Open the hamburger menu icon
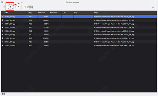Screen dimensions: 158x96 pyautogui.click(x=153, y=7)
